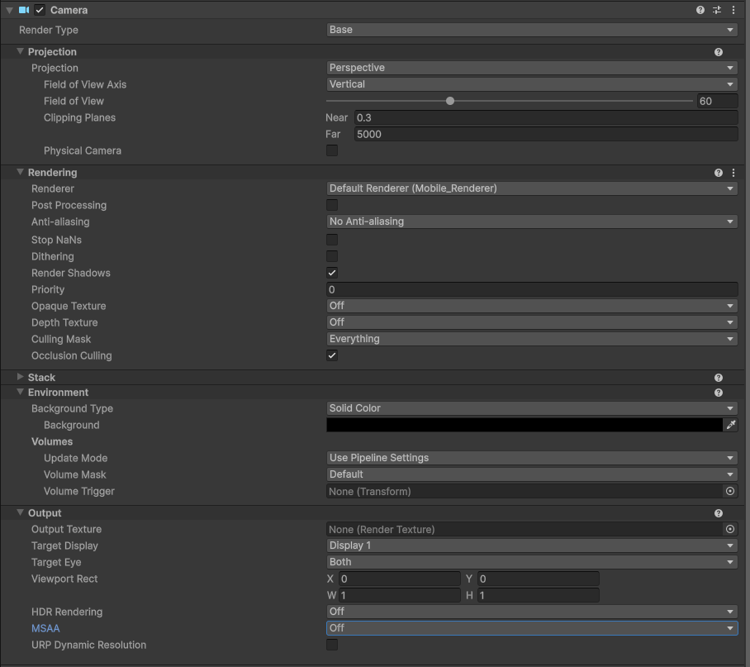Image resolution: width=750 pixels, height=667 pixels.
Task: Collapse the Camera component foldout
Action: [9, 10]
